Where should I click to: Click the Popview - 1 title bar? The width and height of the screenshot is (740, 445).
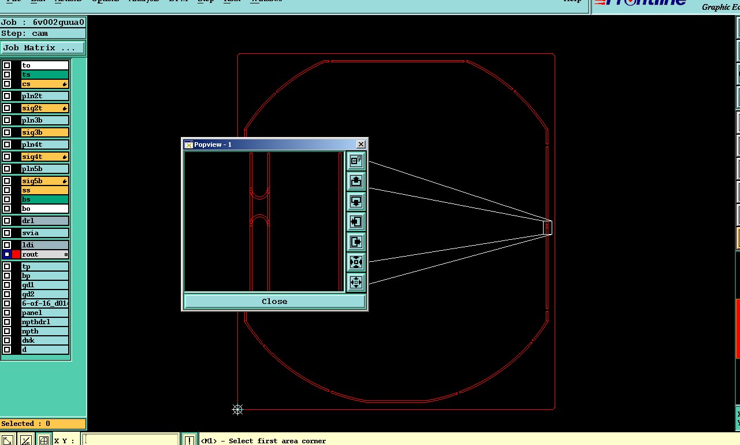pyautogui.click(x=274, y=144)
